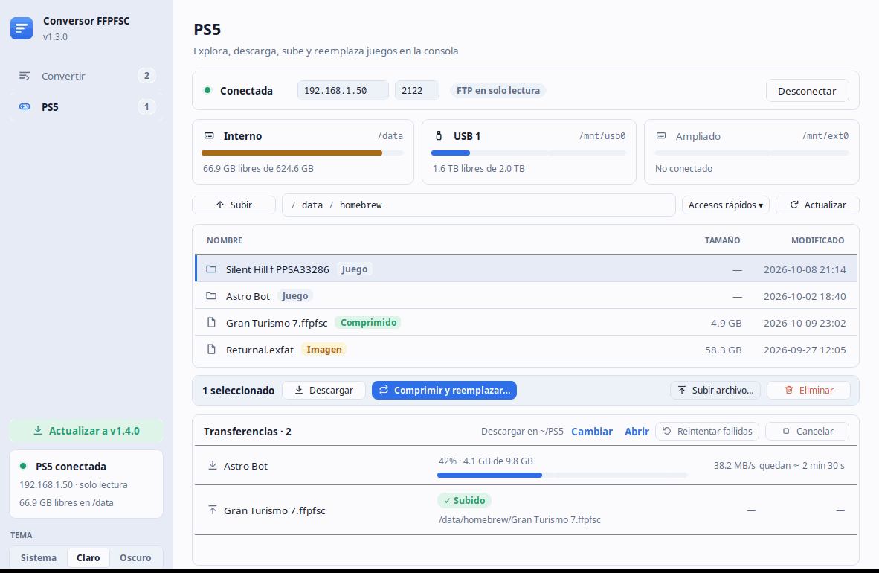Click the IP address field 192.168.1.50
Screen dimensions: 879x573
(343, 90)
